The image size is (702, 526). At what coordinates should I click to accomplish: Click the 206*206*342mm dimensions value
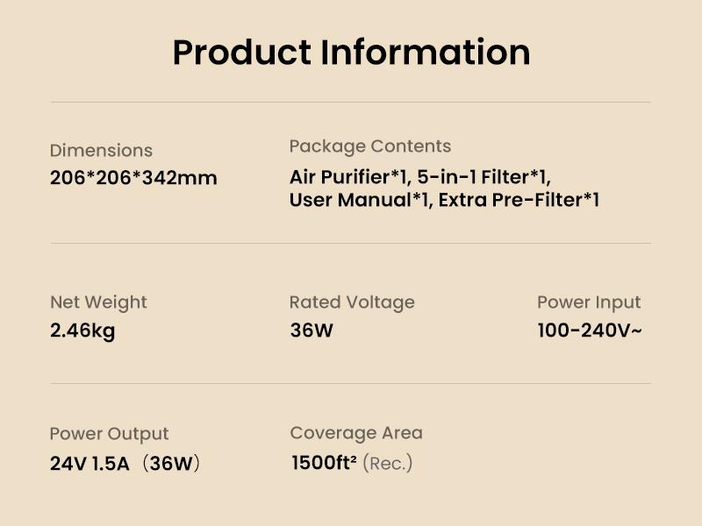tap(133, 178)
